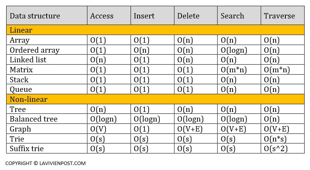Viewport: 310px width, 170px height.
Task: Click the LAVIENPOST.COM copyright text
Action: [45, 163]
